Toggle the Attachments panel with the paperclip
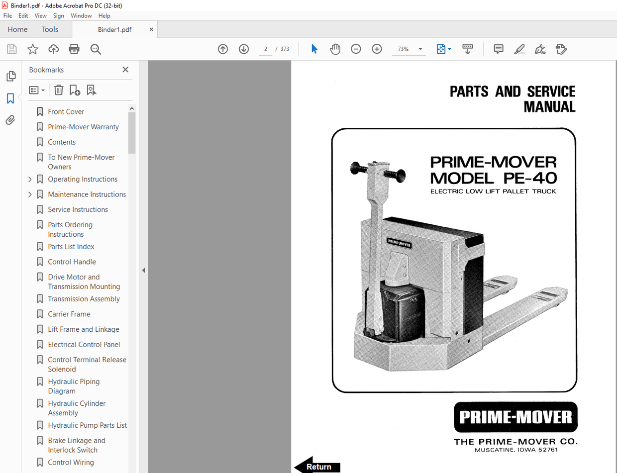This screenshot has width=617, height=473. point(10,119)
